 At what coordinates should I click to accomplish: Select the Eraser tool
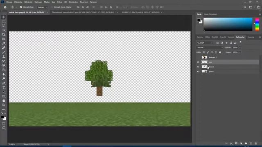pos(4,65)
